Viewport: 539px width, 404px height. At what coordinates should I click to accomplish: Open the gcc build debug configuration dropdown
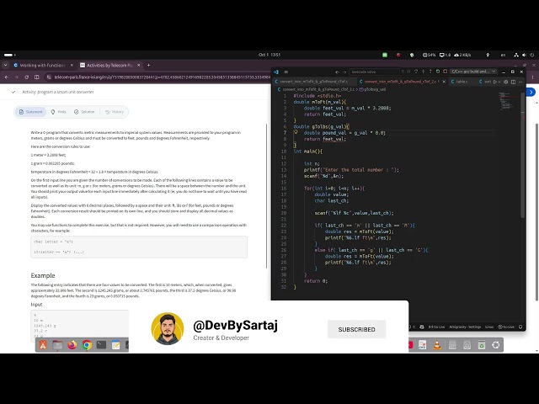coord(473,72)
